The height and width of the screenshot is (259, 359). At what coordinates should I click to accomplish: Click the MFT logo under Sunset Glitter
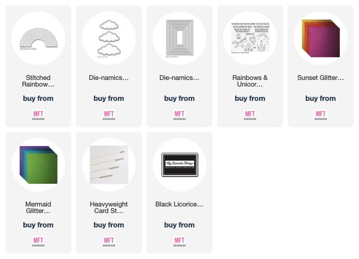click(x=321, y=115)
